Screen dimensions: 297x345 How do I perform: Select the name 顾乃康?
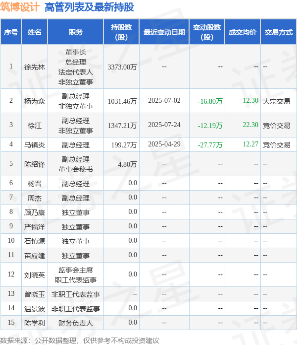pos(35,212)
